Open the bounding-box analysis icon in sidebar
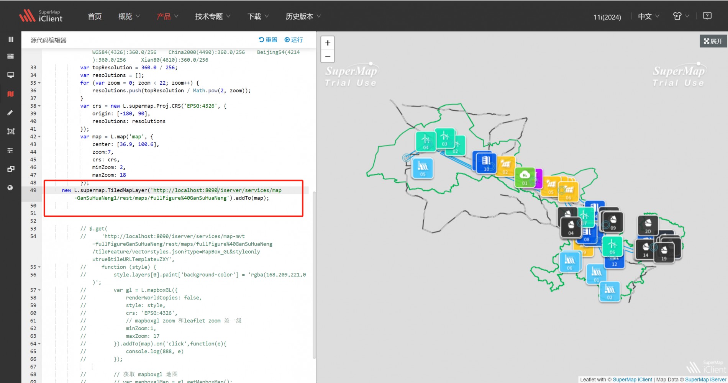Screen dimensions: 728x383 pyautogui.click(x=11, y=131)
